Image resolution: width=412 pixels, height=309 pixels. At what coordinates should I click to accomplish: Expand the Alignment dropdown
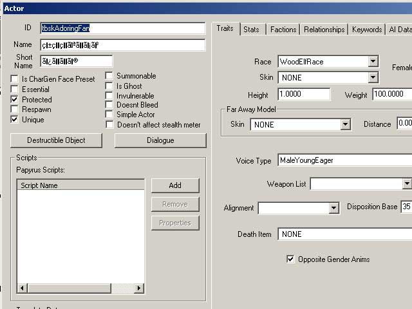pos(333,208)
